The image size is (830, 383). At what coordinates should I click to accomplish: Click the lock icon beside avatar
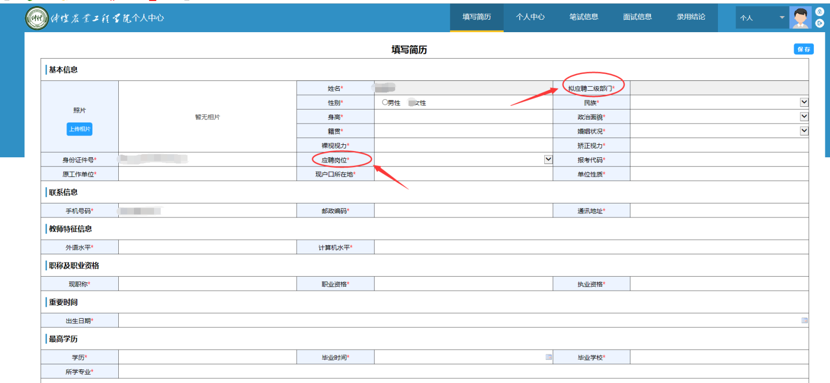820,12
